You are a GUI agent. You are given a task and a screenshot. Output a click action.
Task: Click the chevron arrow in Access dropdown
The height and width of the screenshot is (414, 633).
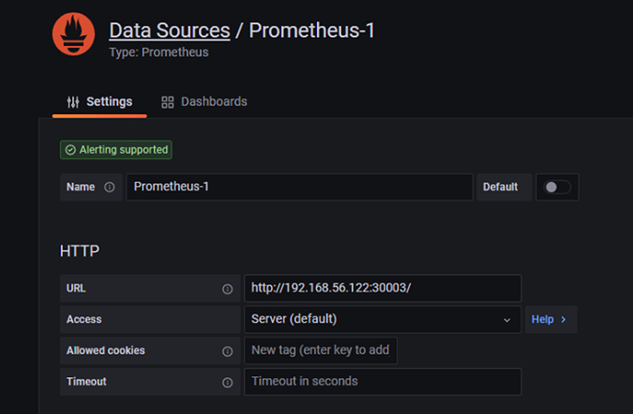(507, 320)
